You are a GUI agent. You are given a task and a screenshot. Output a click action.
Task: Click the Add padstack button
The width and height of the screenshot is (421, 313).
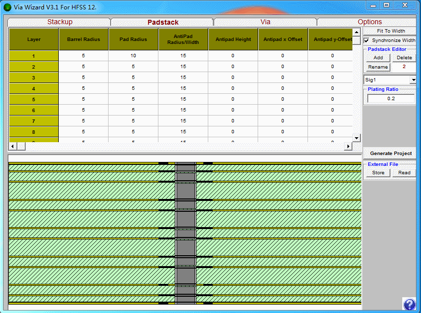(378, 57)
